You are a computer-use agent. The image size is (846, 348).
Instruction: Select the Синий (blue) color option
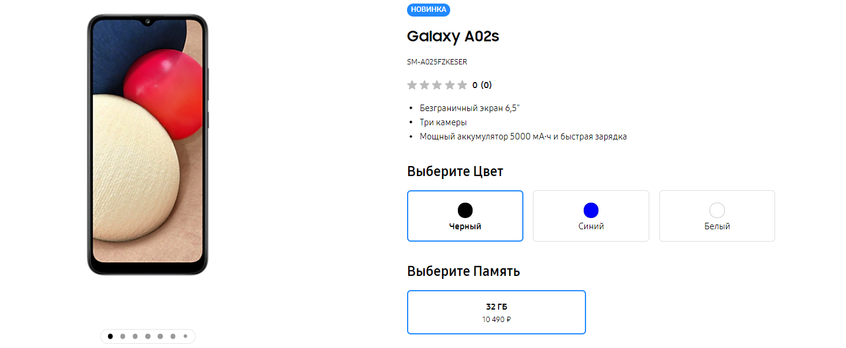[591, 216]
